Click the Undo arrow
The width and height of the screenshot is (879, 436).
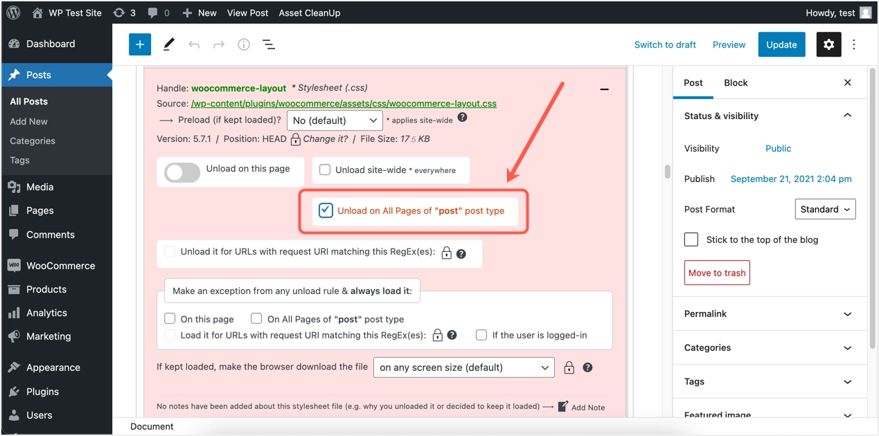click(x=194, y=44)
